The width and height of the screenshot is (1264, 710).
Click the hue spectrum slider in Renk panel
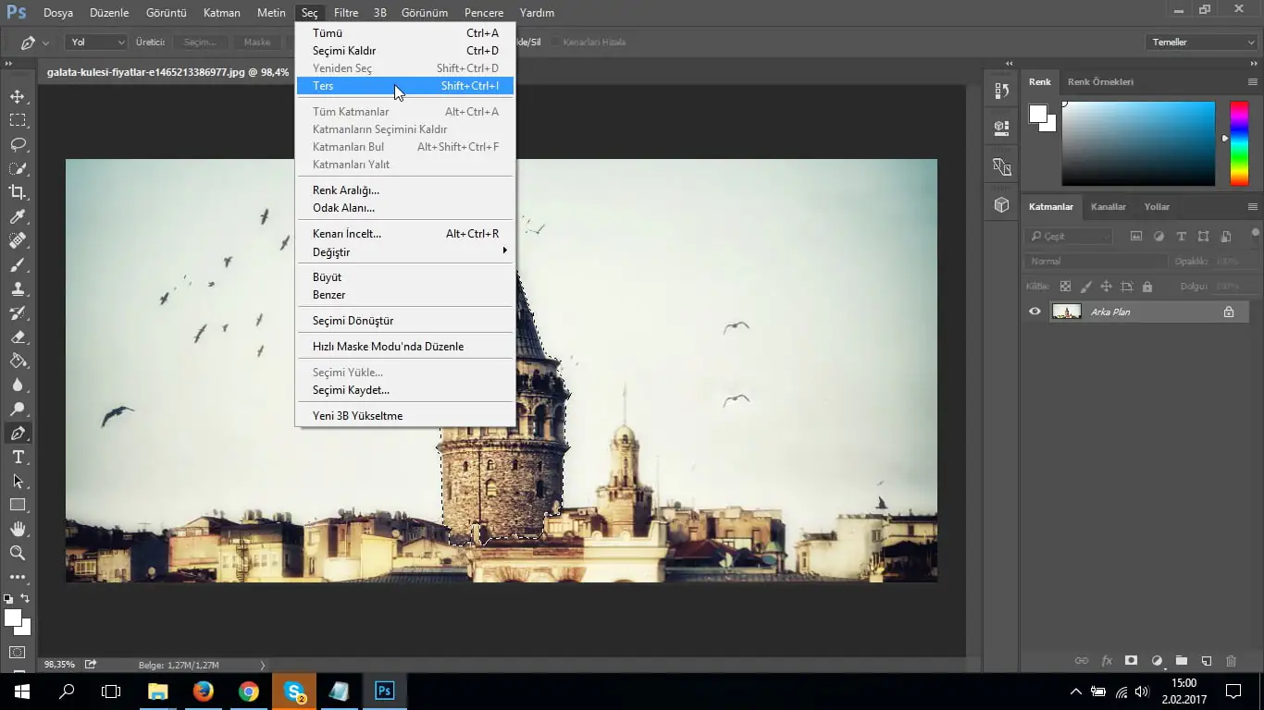click(1238, 143)
